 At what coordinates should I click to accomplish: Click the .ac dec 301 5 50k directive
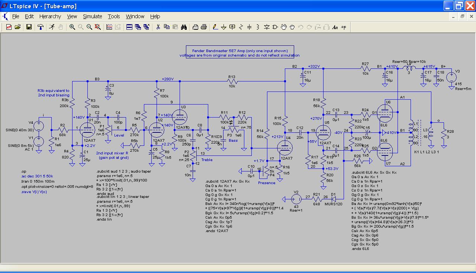(x=37, y=176)
